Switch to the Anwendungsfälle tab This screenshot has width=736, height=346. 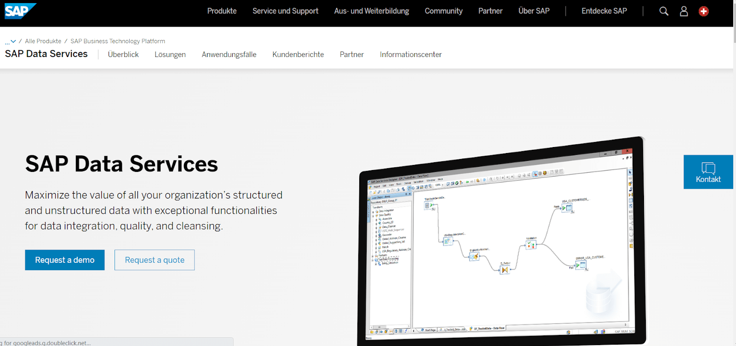(x=229, y=55)
